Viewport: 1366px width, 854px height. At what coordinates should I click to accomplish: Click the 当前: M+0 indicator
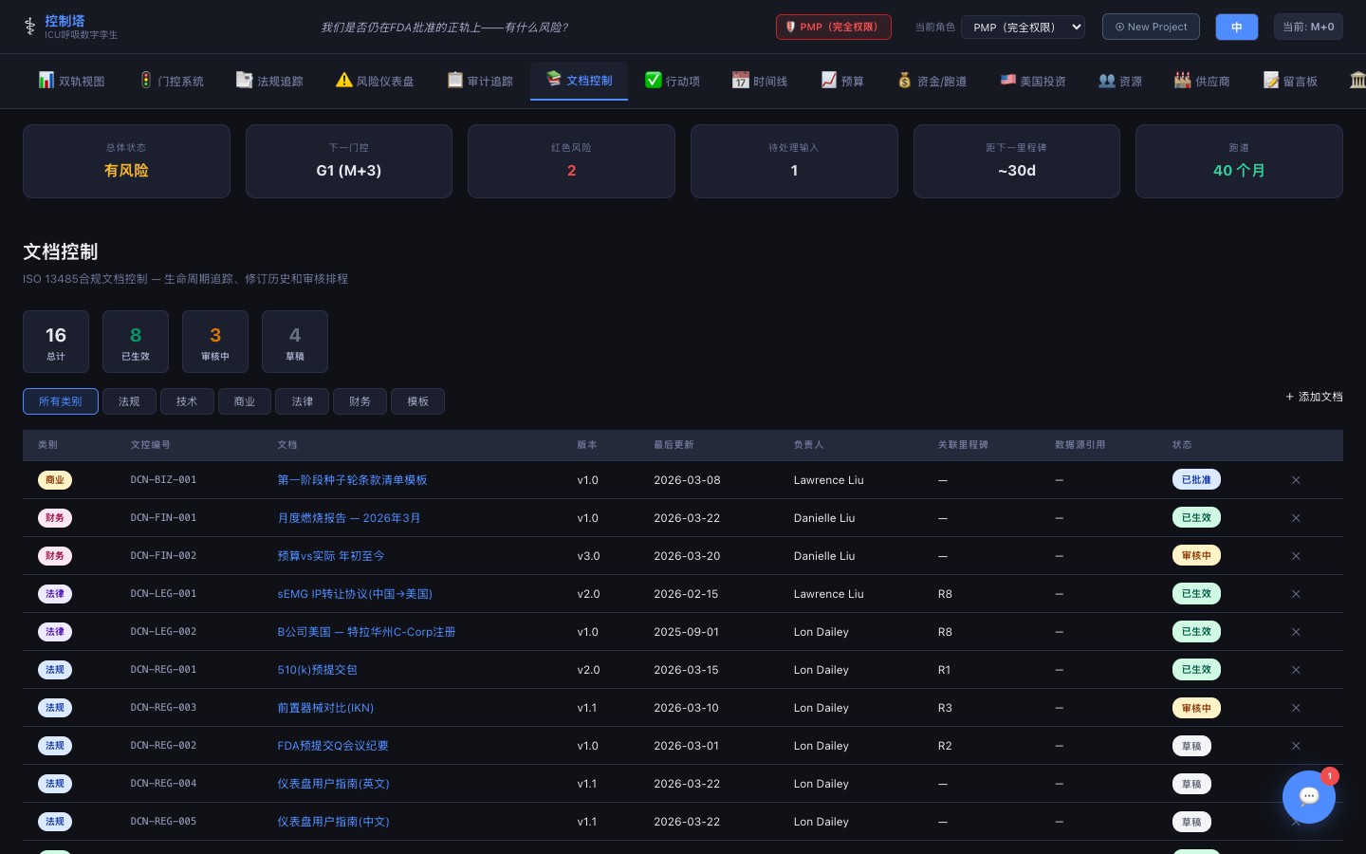point(1308,27)
